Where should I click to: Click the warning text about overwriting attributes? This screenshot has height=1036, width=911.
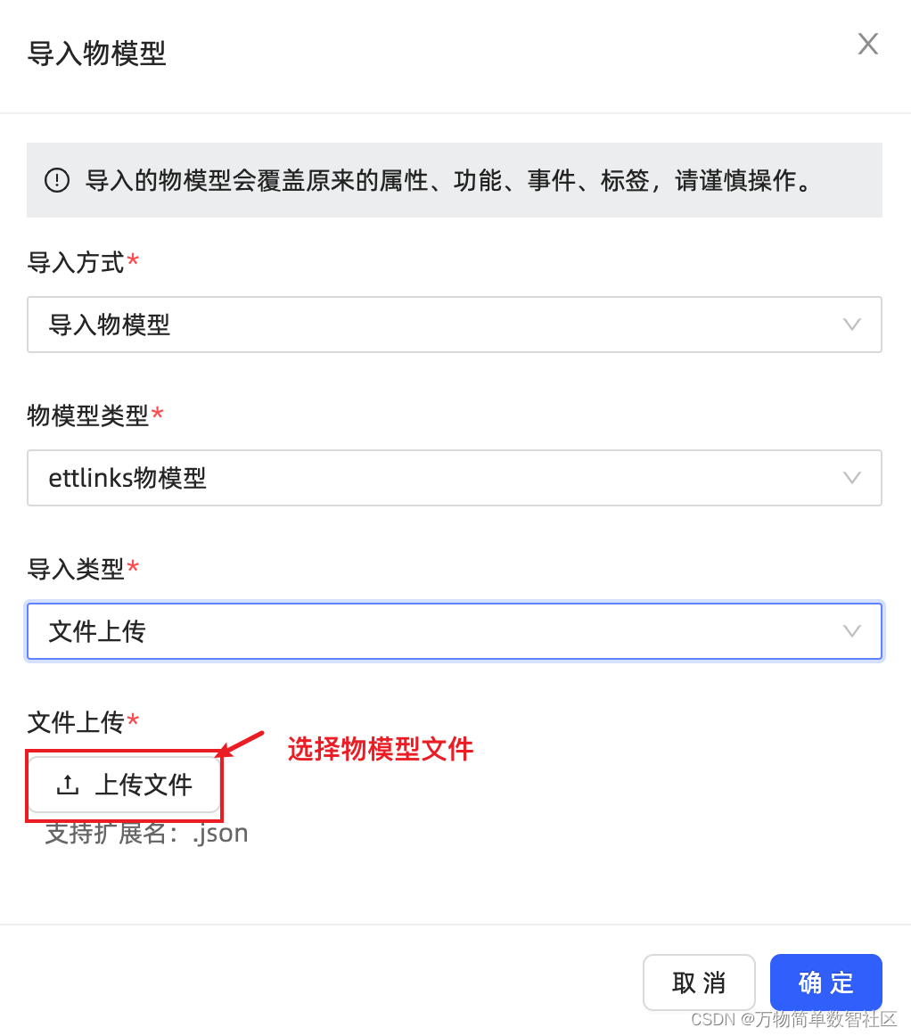pyautogui.click(x=449, y=180)
